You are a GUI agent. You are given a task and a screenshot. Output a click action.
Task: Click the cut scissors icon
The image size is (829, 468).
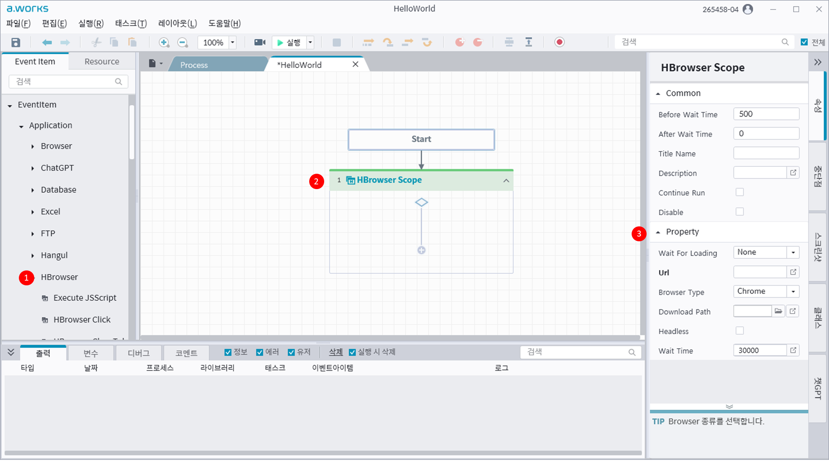96,42
